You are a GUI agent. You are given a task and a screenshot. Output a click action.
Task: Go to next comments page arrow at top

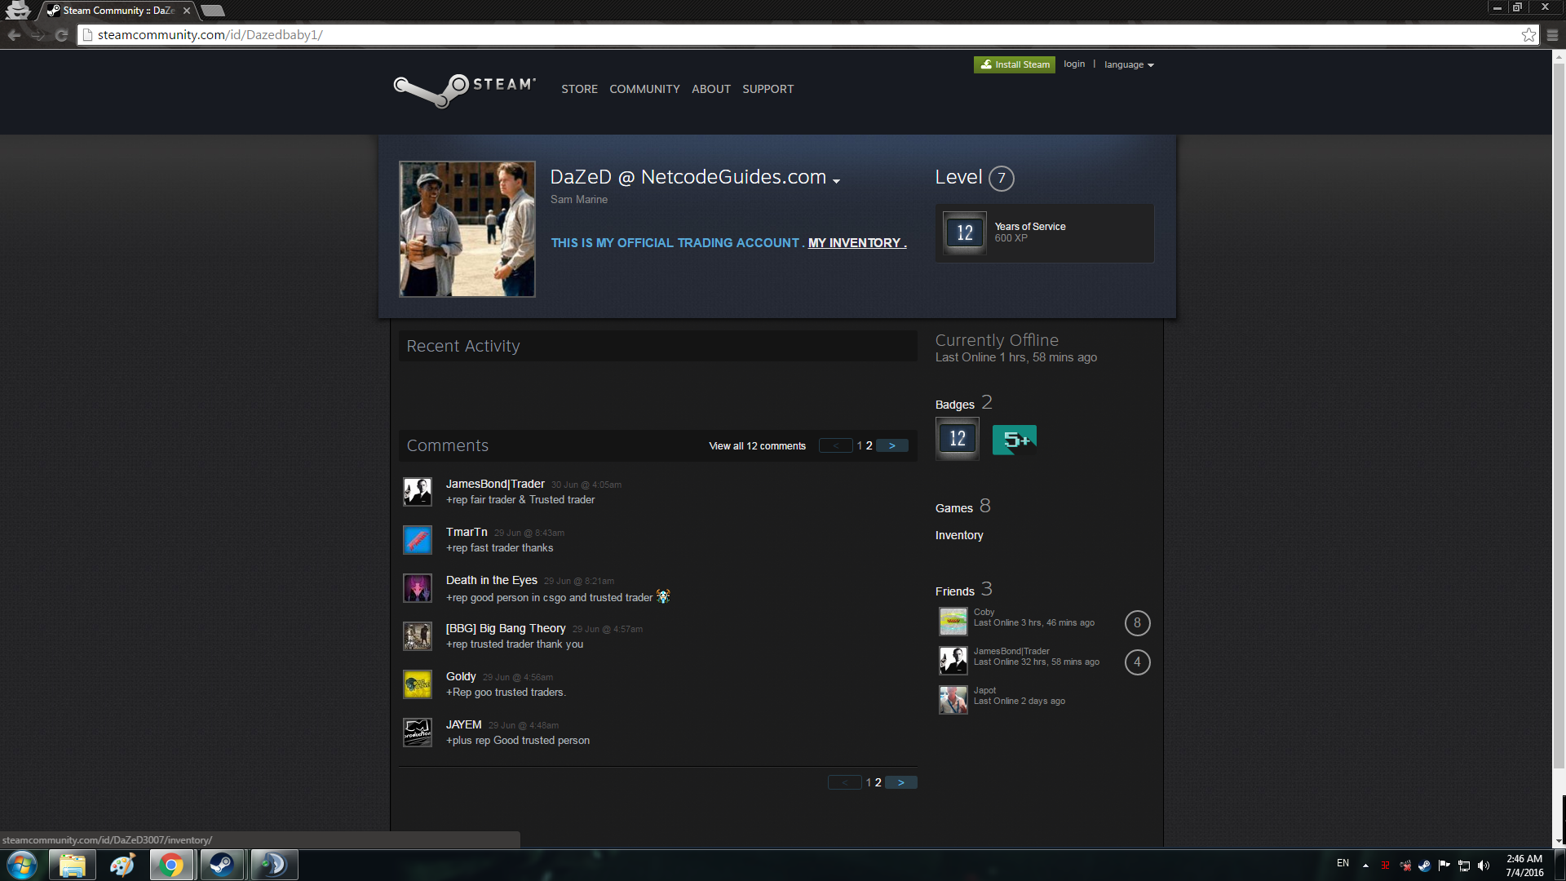point(892,446)
